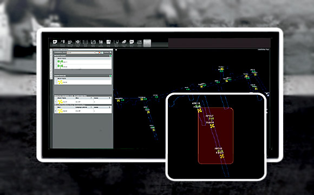The height and width of the screenshot is (195, 314).
Task: Click the bottom yellow fan icon in the red zone
Action: point(221,157)
